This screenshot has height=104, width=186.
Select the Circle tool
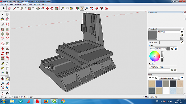[x=3, y=34]
